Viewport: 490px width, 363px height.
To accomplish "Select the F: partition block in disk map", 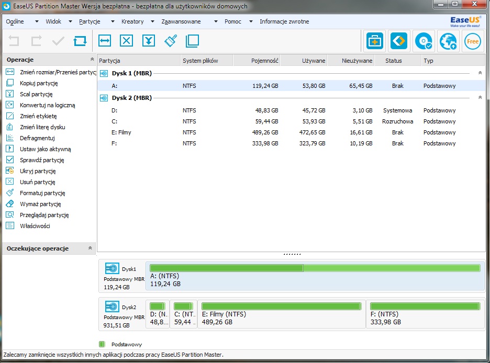I will (x=425, y=314).
